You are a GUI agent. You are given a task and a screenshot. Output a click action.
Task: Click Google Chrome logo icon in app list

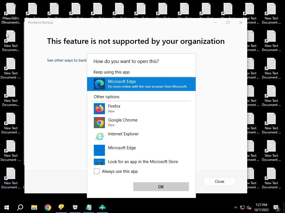click(99, 123)
